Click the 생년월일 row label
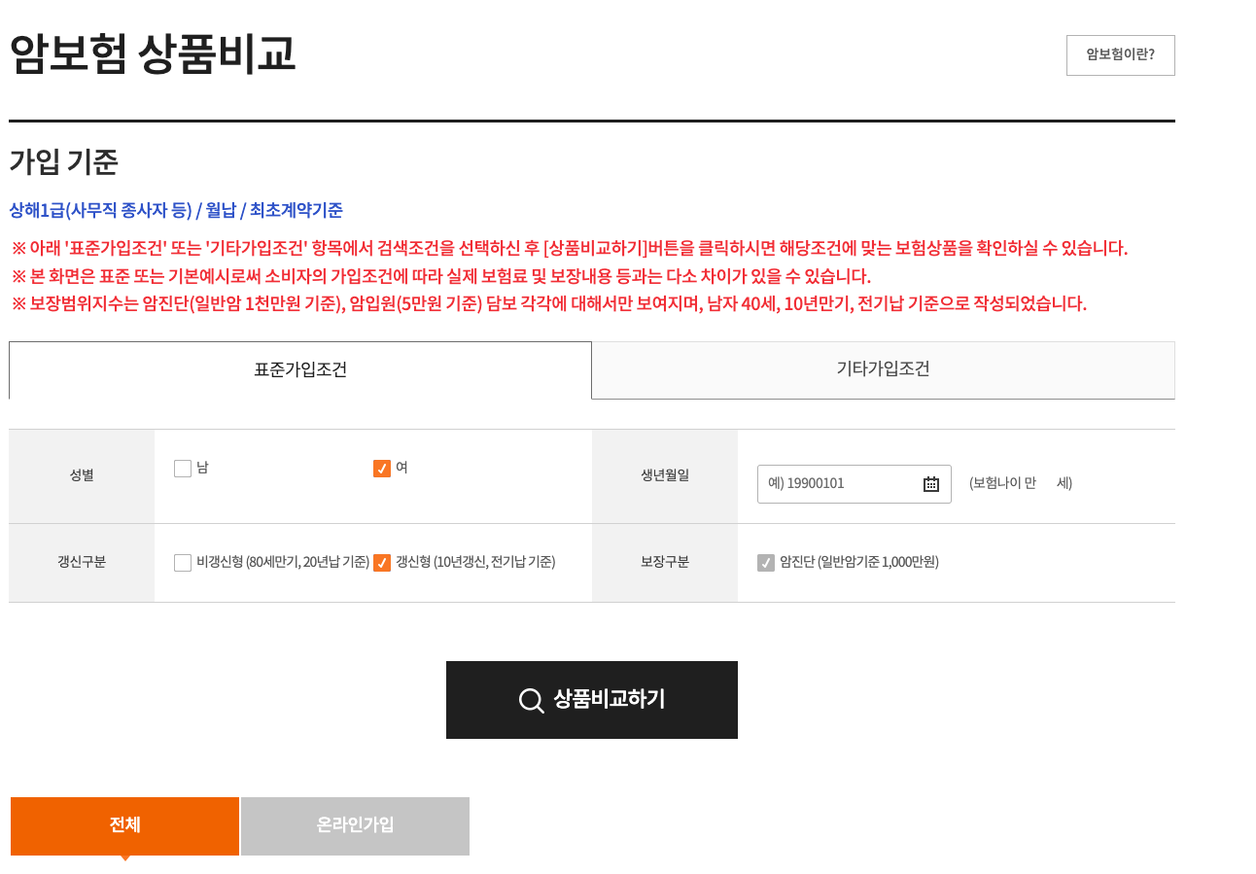Viewport: 1256px width, 874px height. [665, 476]
